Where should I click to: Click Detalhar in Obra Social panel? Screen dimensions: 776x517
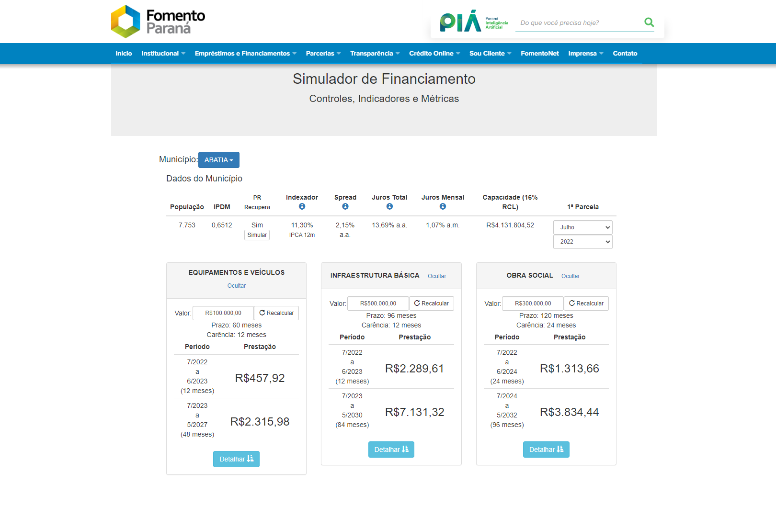point(546,450)
